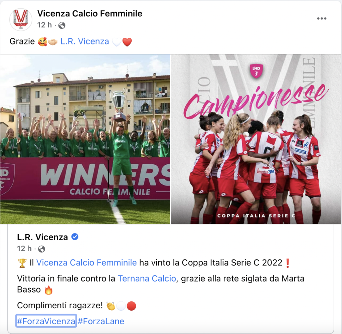342x334 pixels.
Task: Open the Campionesse graphic image
Action: [x=256, y=139]
